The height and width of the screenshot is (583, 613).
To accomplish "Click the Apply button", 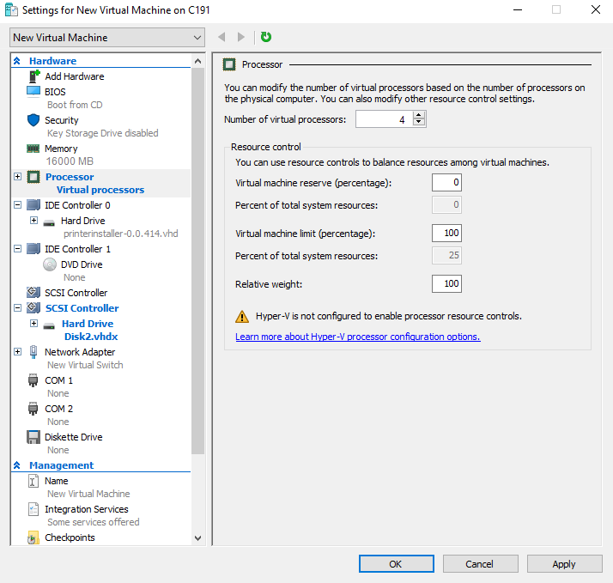I will [565, 564].
